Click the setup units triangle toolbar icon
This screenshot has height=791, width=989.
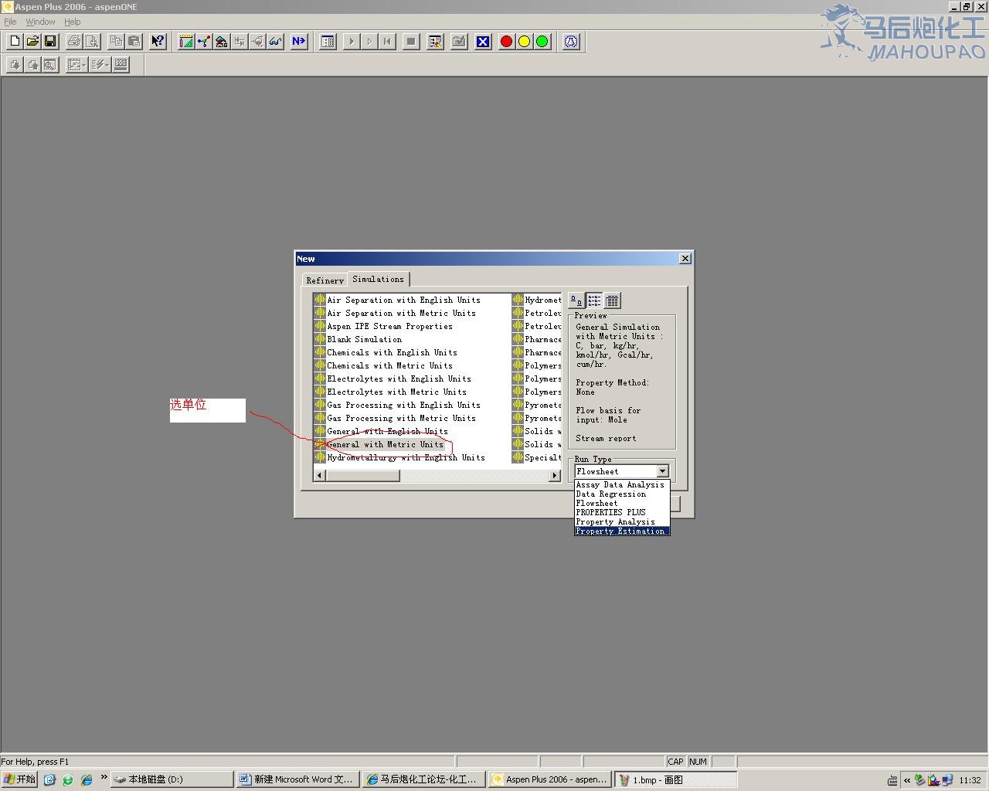tap(186, 42)
